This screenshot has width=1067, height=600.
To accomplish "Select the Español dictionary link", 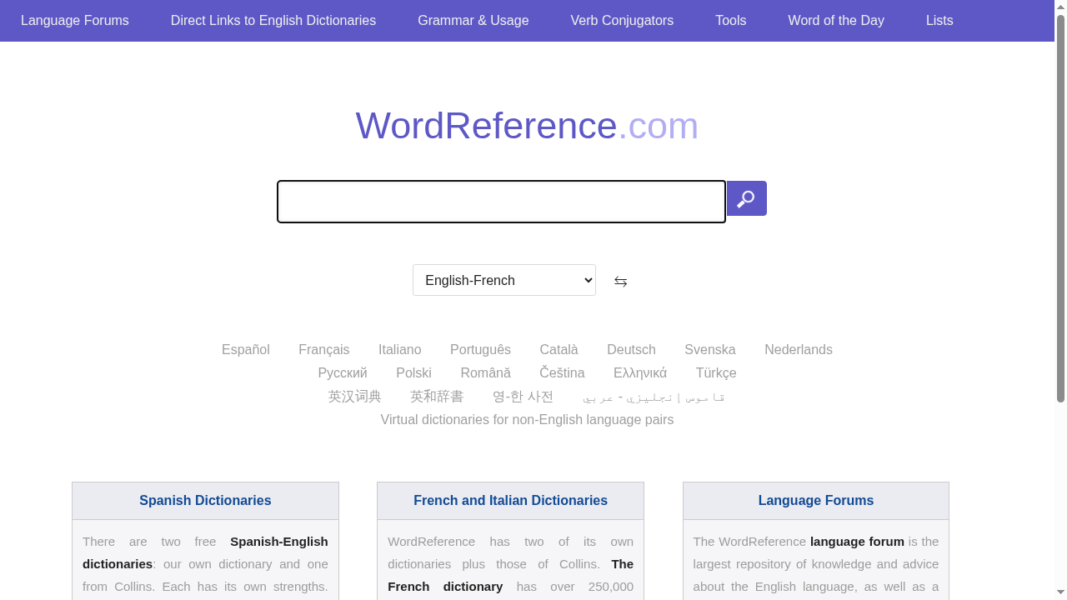I will coord(245,349).
